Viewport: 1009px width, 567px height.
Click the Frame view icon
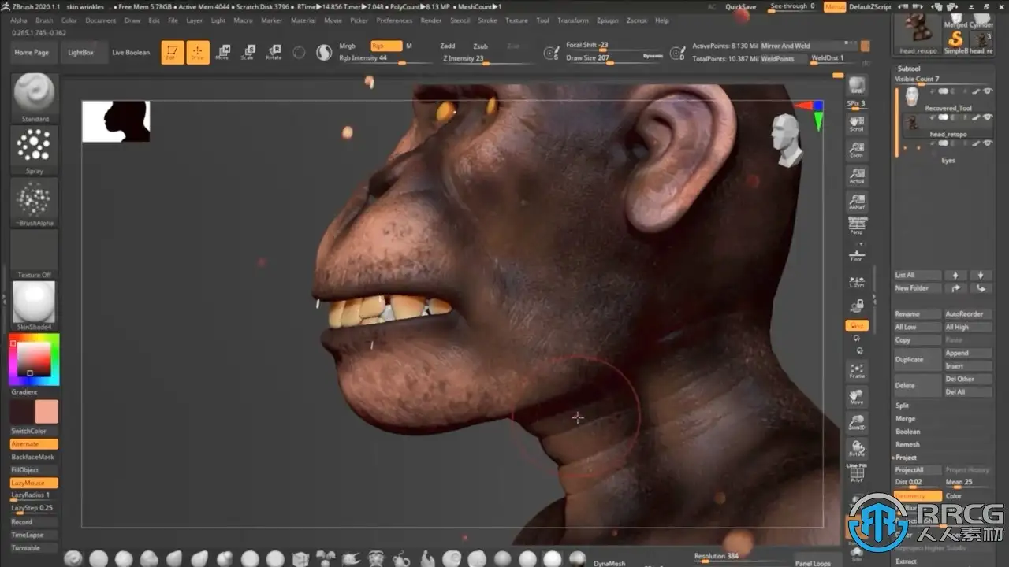pos(856,371)
